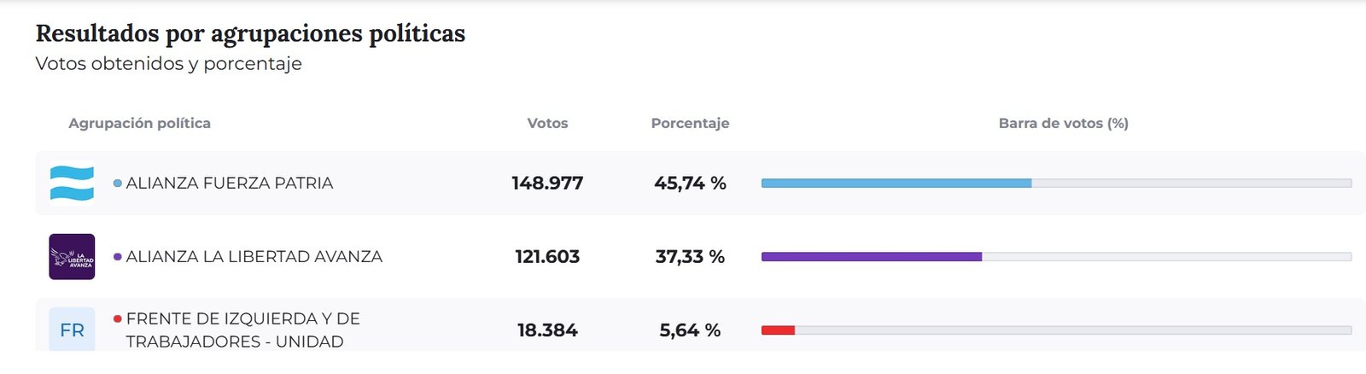The image size is (1366, 374).
Task: Click the purple 37,33 % vote bar
Action: point(871,256)
